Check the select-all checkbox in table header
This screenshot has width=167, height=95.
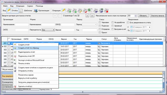point(9,39)
